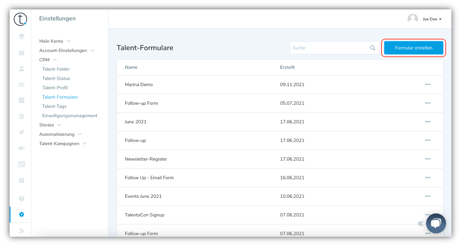Viewport: 461px width, 246px height.
Task: Open the Joe Doe user dropdown
Action: pyautogui.click(x=425, y=19)
